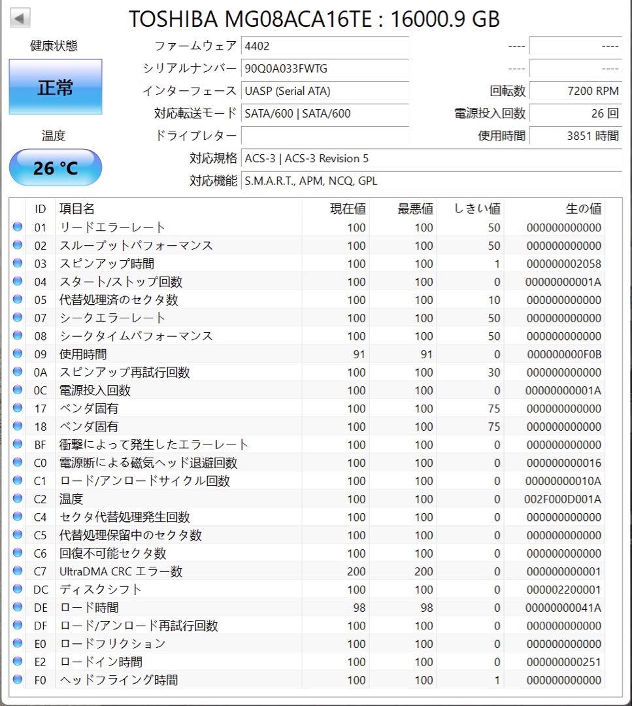This screenshot has height=706, width=632.
Task: Click the blue status icon beside リードエラーレート
Action: tap(18, 227)
